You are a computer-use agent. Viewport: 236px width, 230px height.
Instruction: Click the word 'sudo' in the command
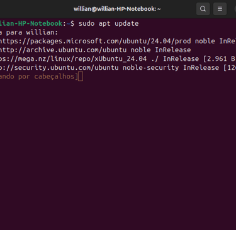[86, 23]
